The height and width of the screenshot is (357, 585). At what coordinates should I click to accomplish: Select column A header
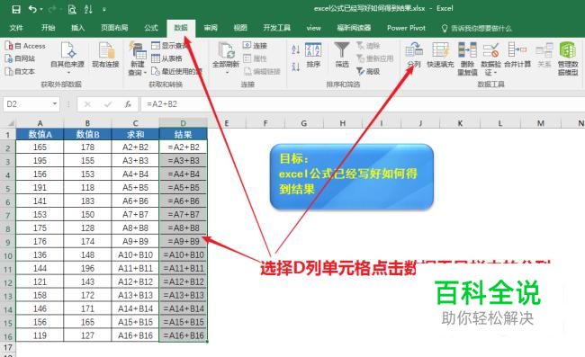tap(40, 123)
